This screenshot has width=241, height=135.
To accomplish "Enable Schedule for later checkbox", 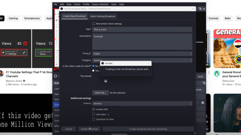I will tap(94, 119).
